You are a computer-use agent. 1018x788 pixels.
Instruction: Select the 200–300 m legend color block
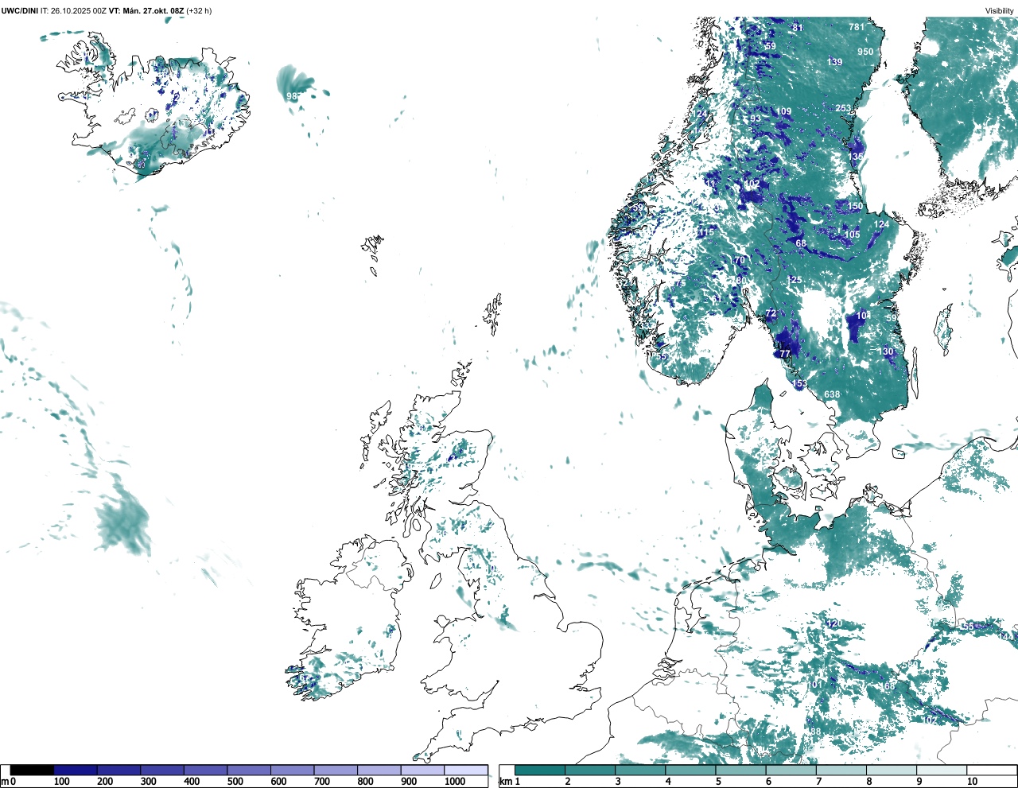point(119,770)
